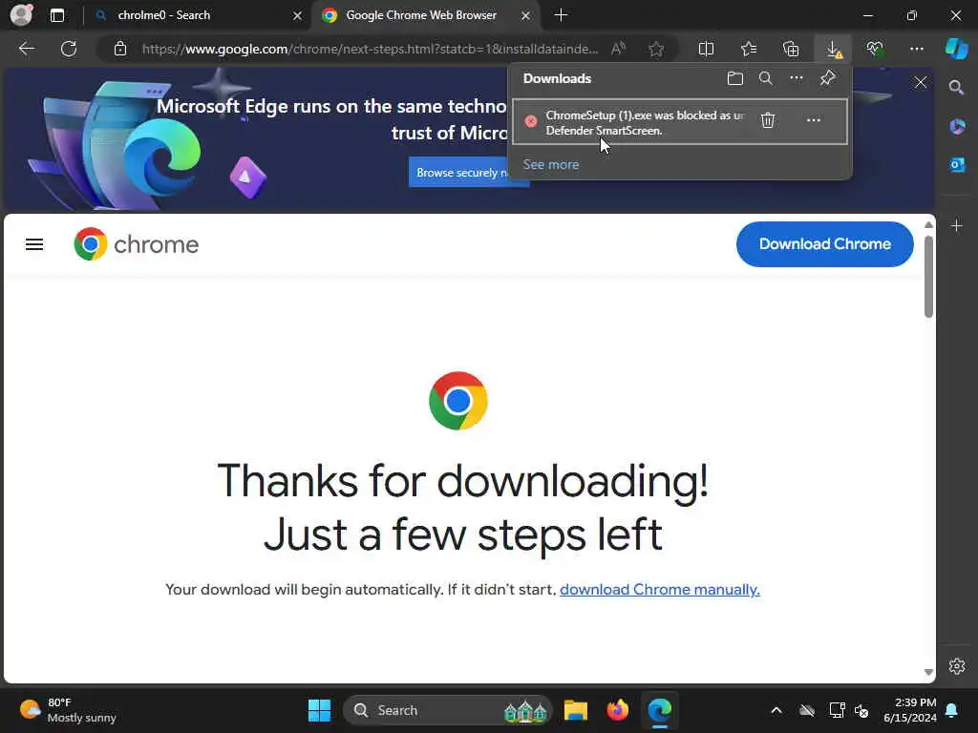Click page vertical scrollbar thumb
The width and height of the screenshot is (978, 733).
point(928,276)
